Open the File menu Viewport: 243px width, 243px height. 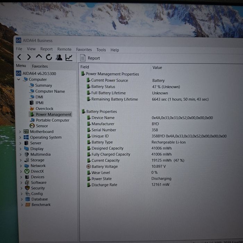tap(19, 49)
